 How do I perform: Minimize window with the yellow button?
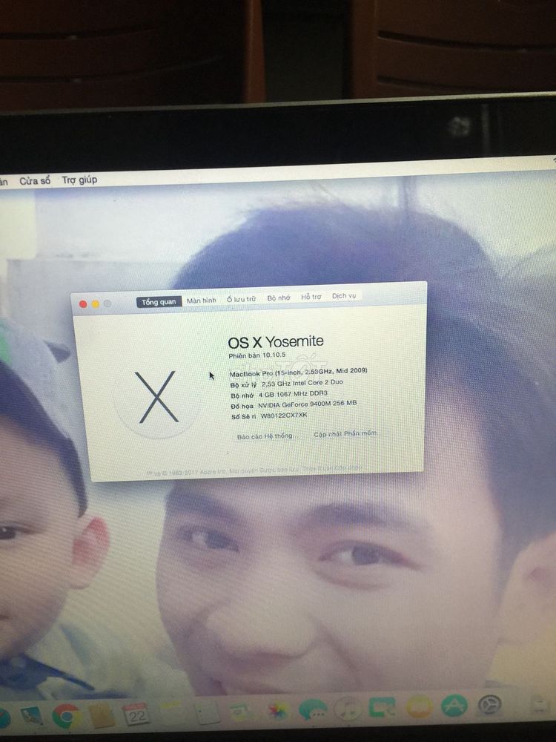pyautogui.click(x=95, y=303)
